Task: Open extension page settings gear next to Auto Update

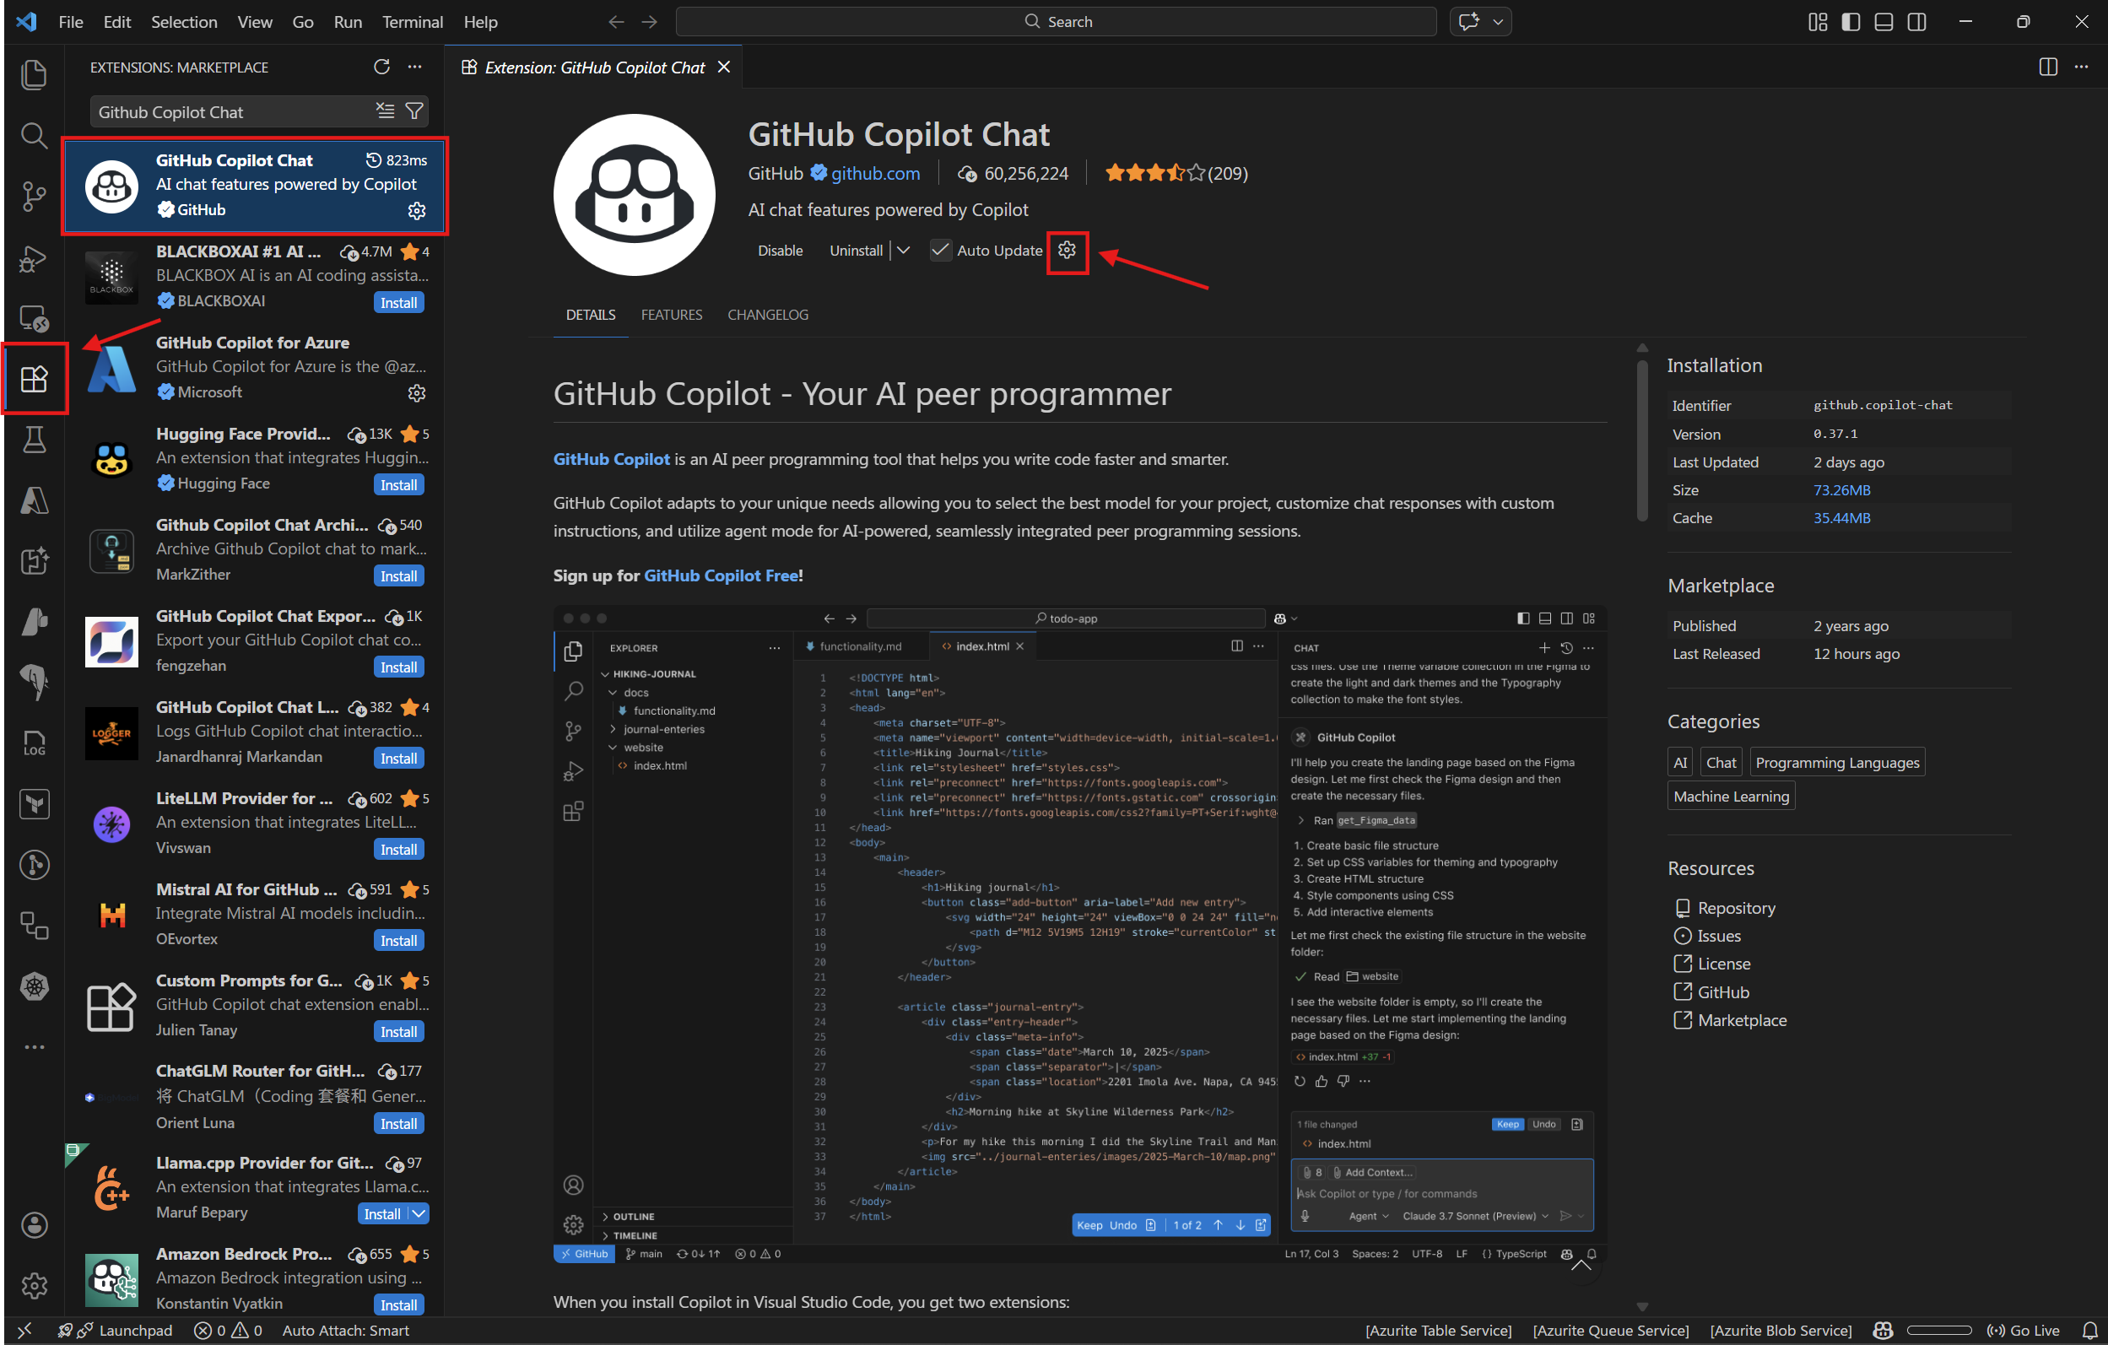Action: pyautogui.click(x=1067, y=251)
